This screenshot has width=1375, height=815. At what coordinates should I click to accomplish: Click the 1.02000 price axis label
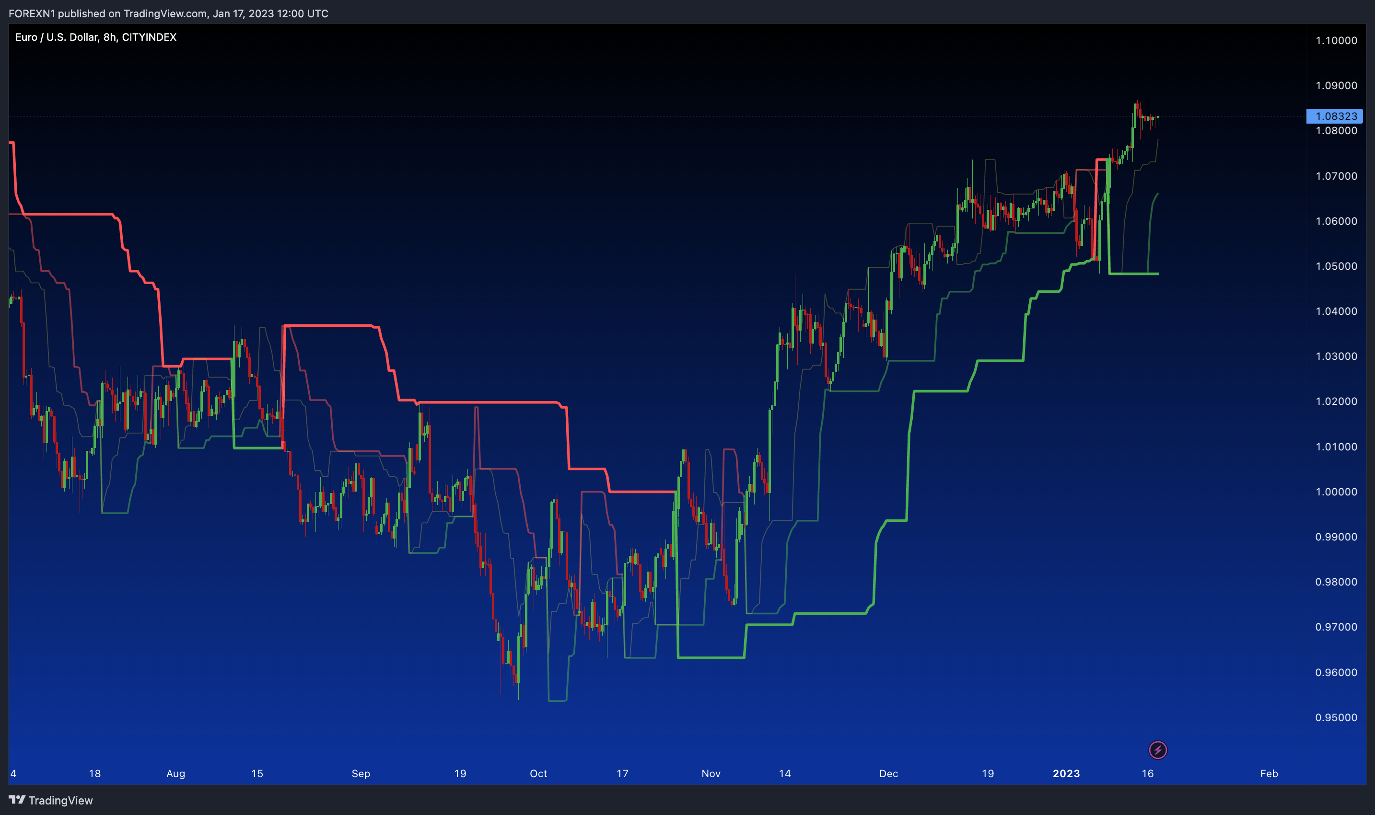pos(1336,401)
